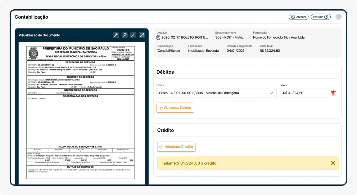Download the previewed document
Viewport: 357px width, 195px height.
(133, 35)
